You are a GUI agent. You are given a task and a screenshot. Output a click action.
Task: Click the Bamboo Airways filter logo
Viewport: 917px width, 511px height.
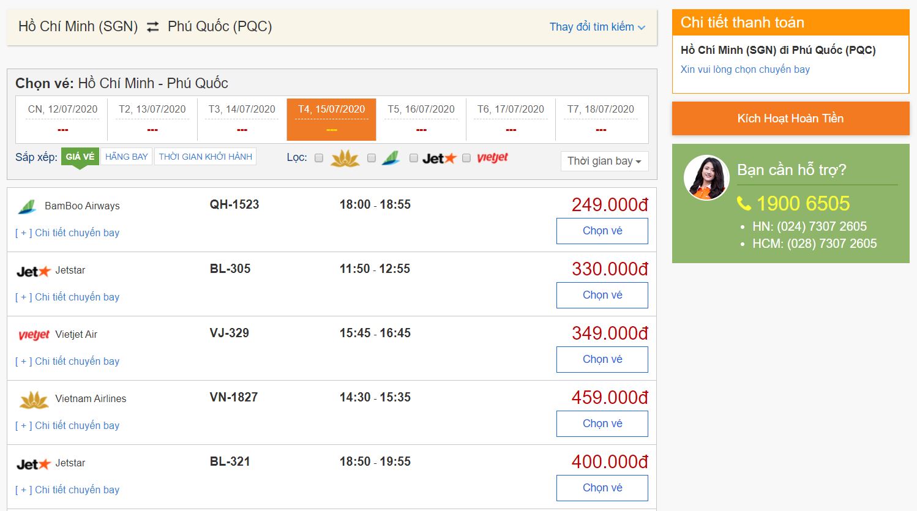(x=391, y=159)
